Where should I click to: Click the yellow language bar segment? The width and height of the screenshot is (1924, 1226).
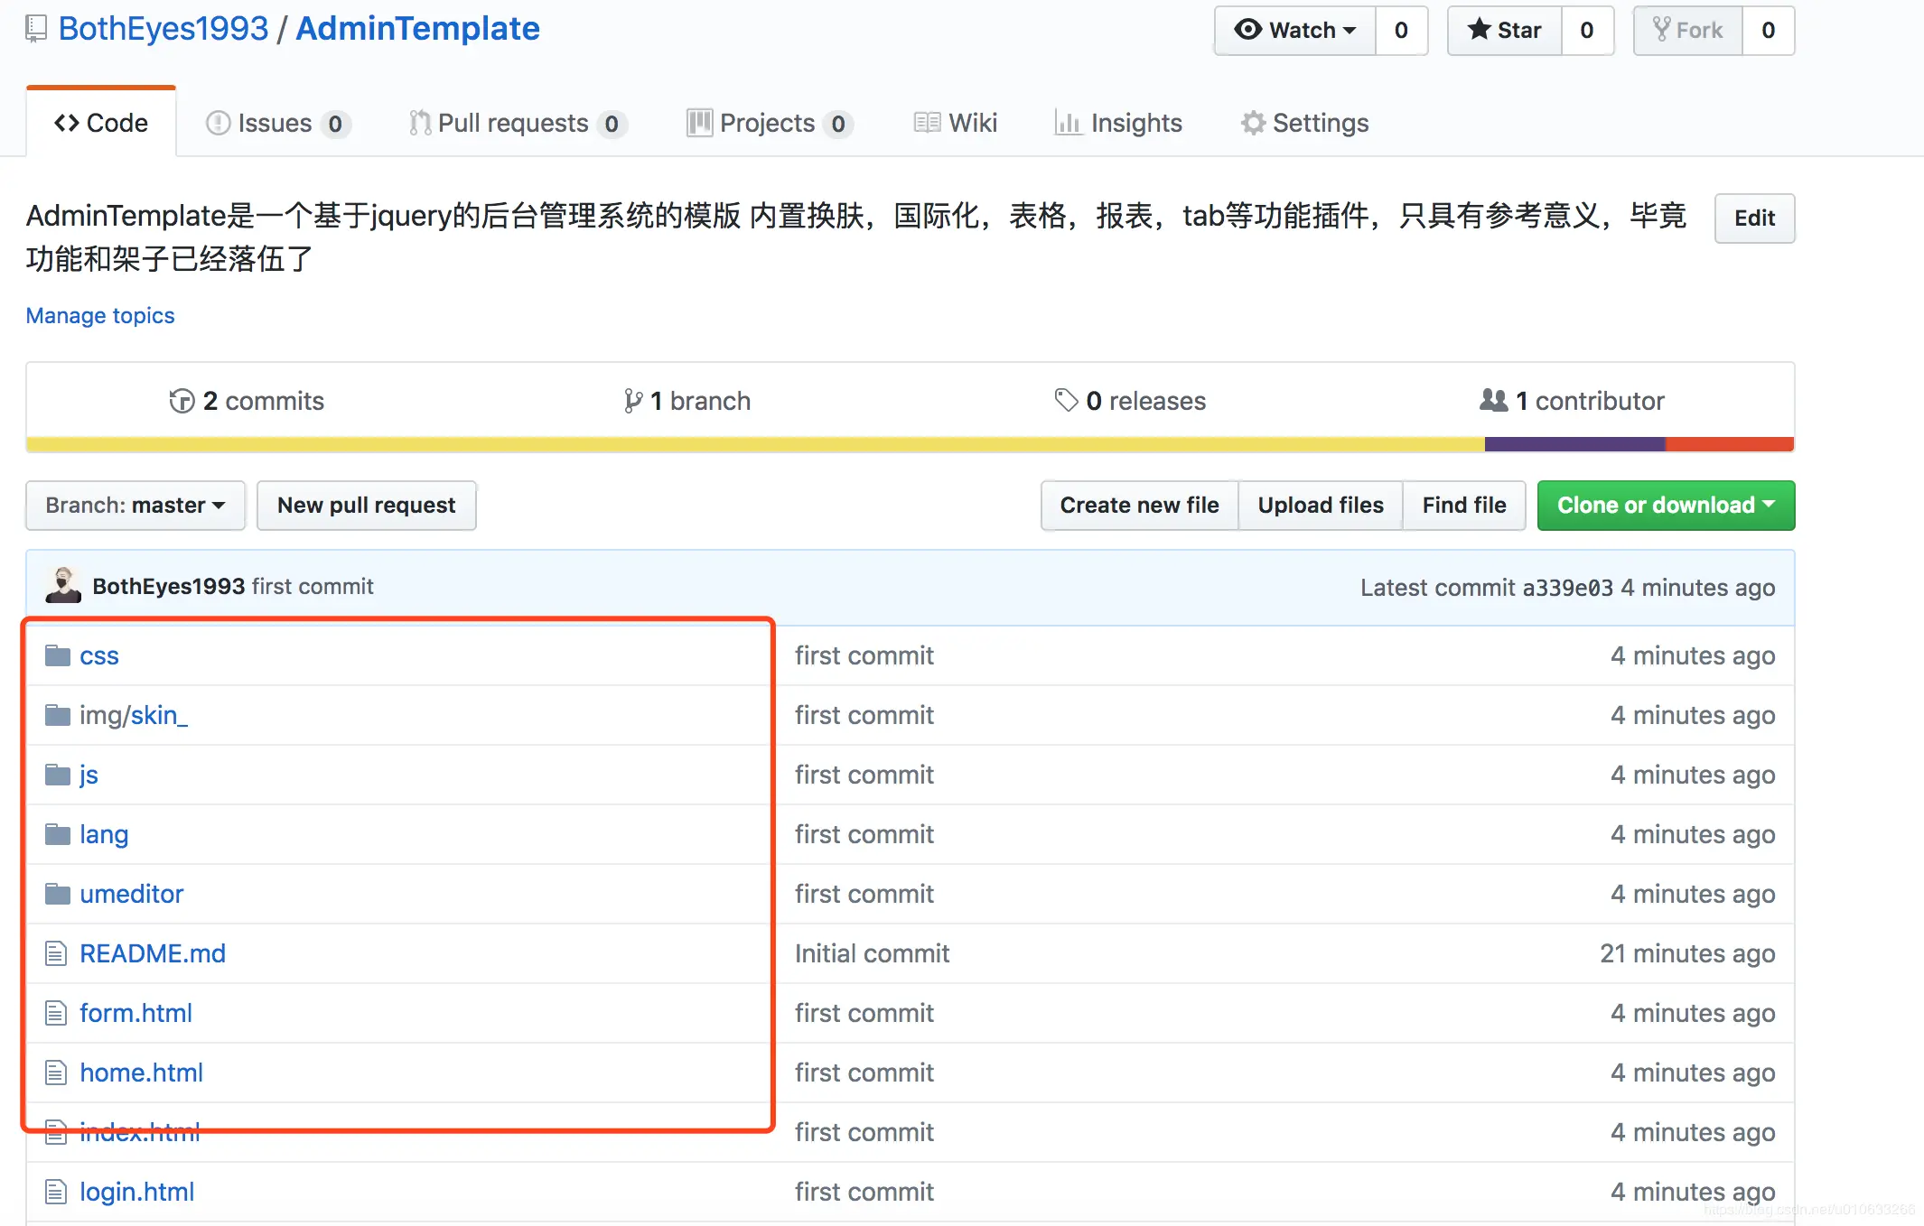pos(755,444)
